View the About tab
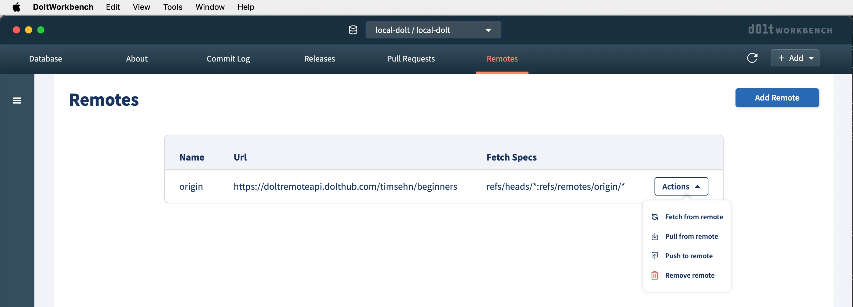The image size is (853, 307). [x=136, y=59]
